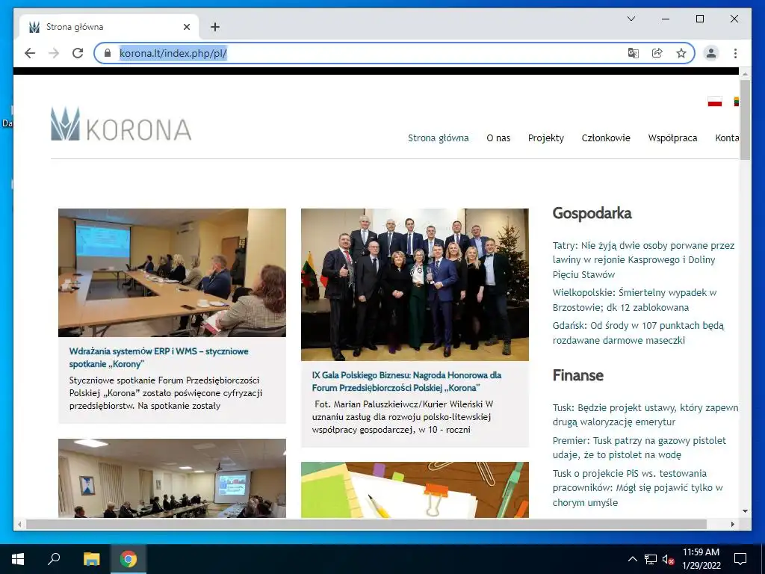Switch language with the Lithuanian flag
The width and height of the screenshot is (765, 574).
click(x=737, y=102)
